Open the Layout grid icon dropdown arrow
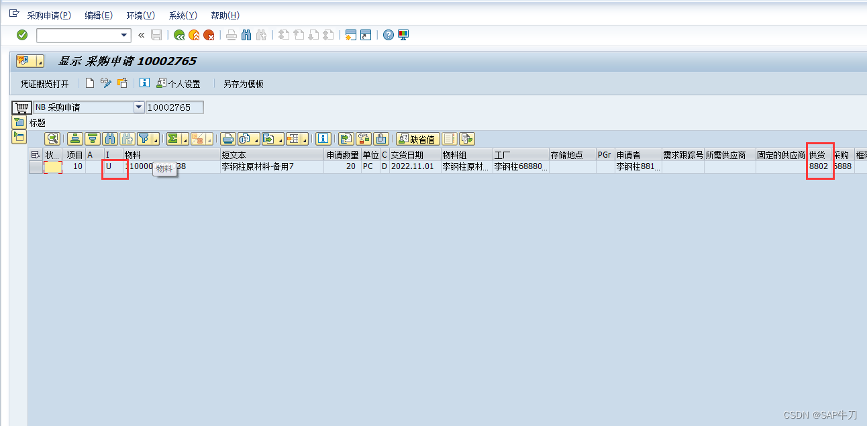 point(304,139)
